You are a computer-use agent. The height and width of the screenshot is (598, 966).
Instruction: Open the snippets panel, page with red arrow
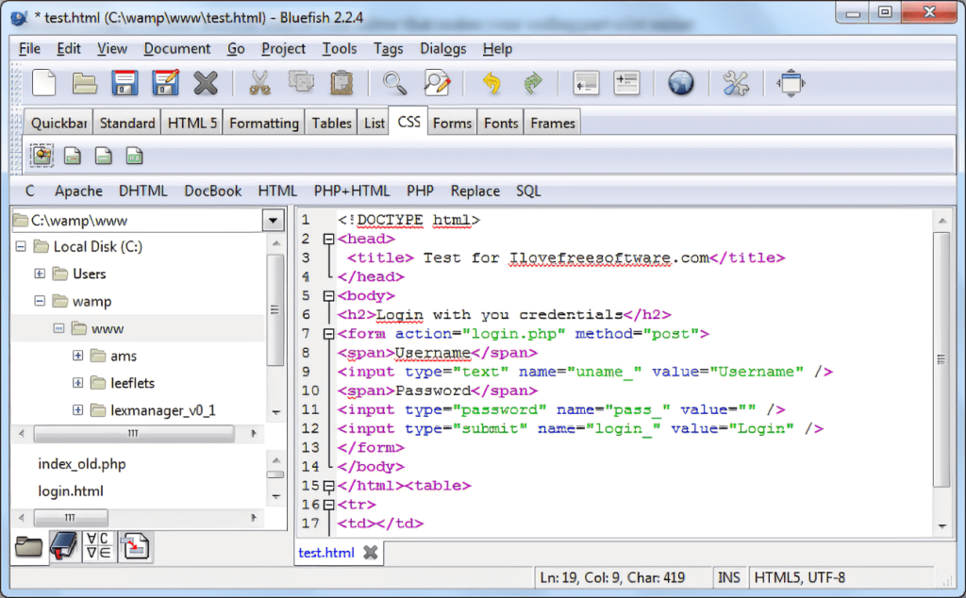135,546
